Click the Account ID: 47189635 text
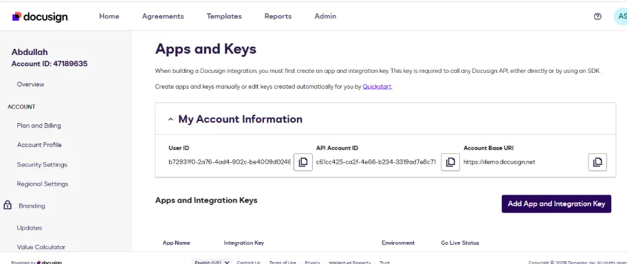627x264 pixels. [49, 64]
